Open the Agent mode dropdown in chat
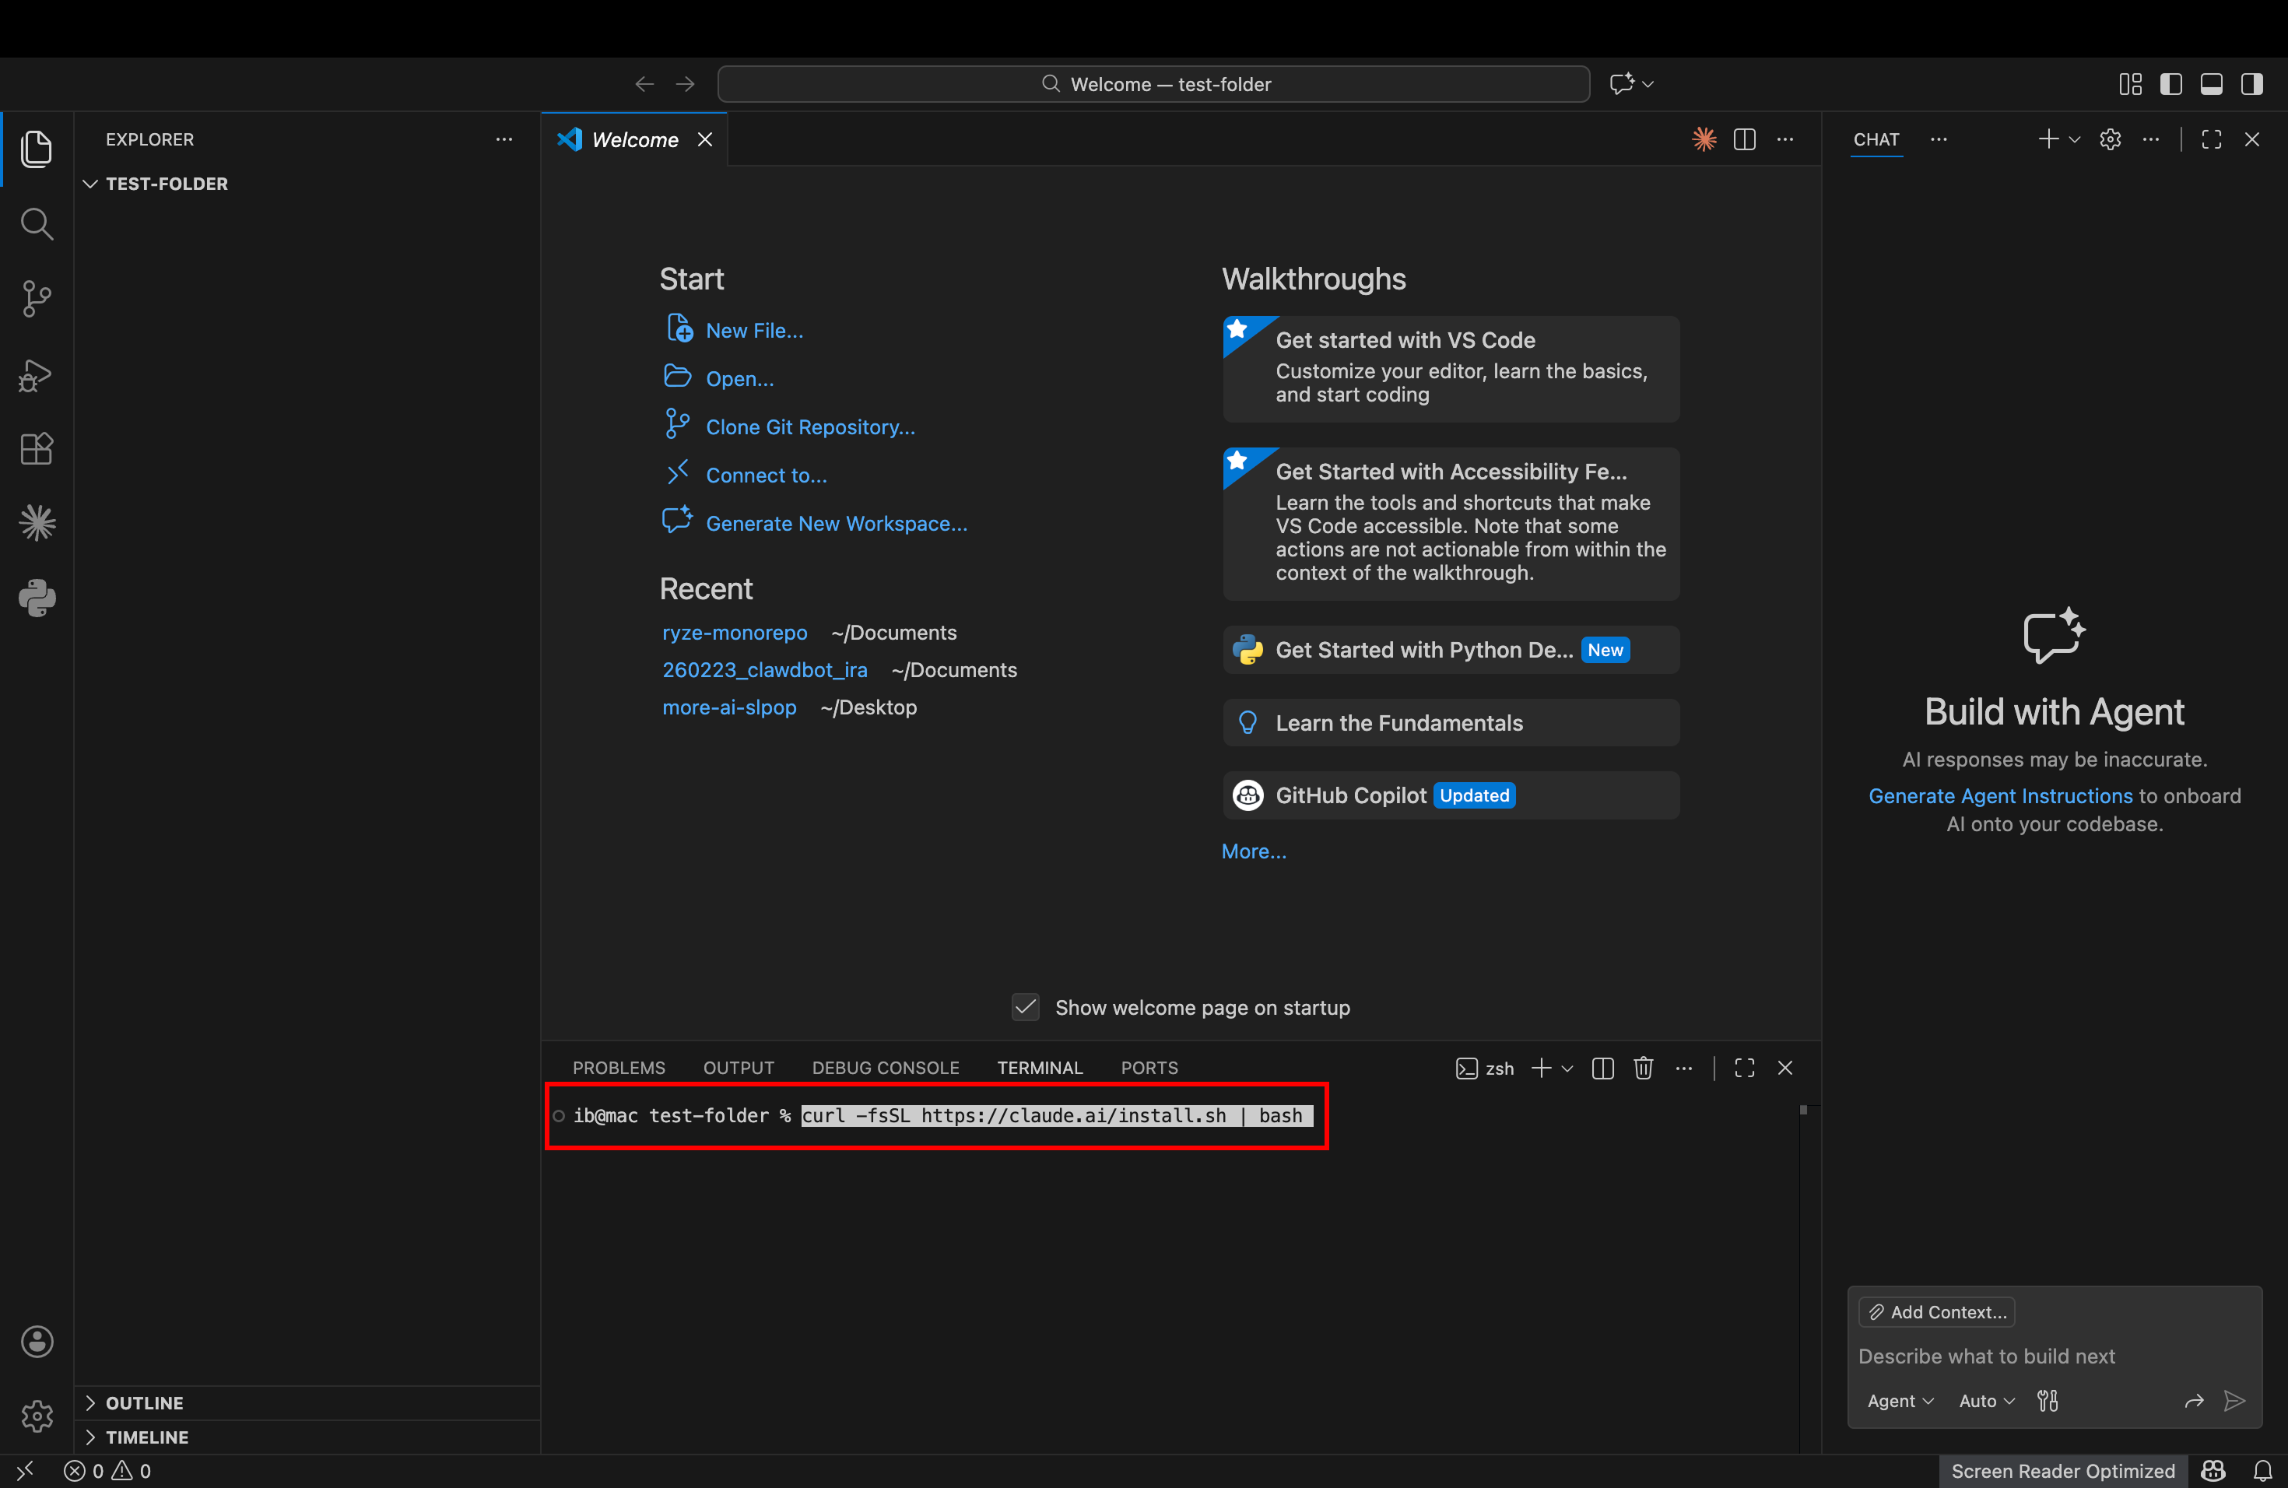Image resolution: width=2288 pixels, height=1488 pixels. 1900,1401
